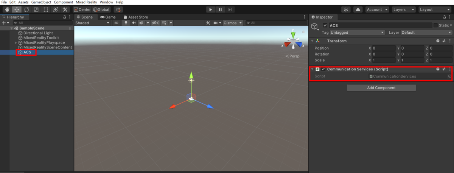Open the Window menu
454x173 pixels.
[x=106, y=2]
